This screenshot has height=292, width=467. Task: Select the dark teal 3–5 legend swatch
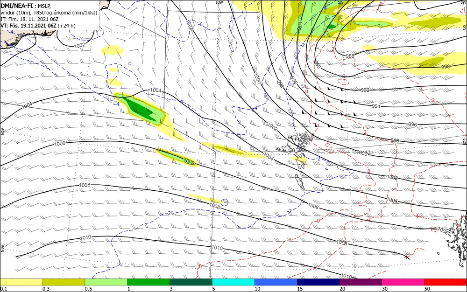191,282
